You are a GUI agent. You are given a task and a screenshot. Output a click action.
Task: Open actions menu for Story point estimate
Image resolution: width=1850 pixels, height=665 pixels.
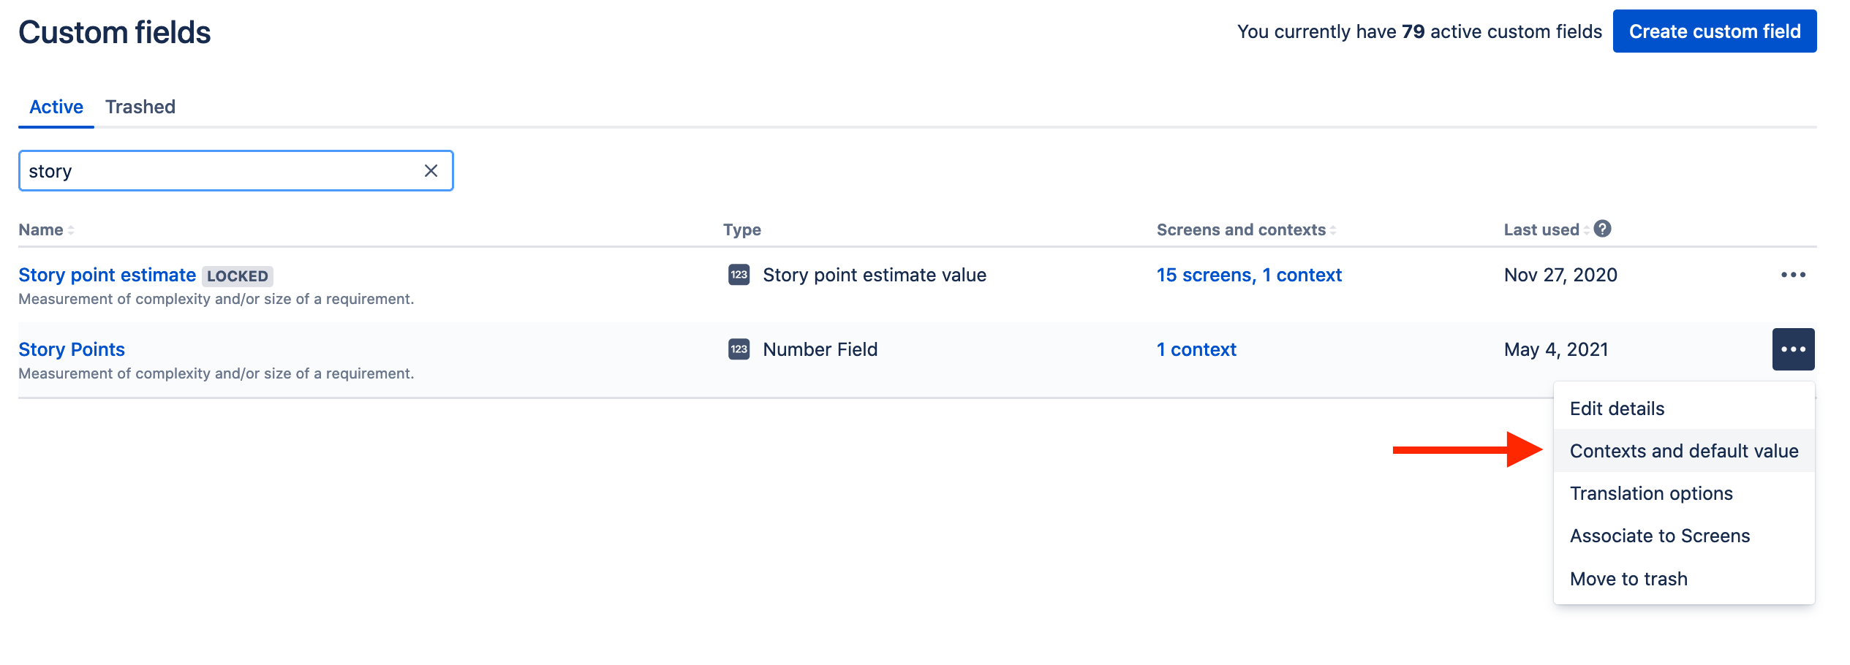pos(1793,275)
